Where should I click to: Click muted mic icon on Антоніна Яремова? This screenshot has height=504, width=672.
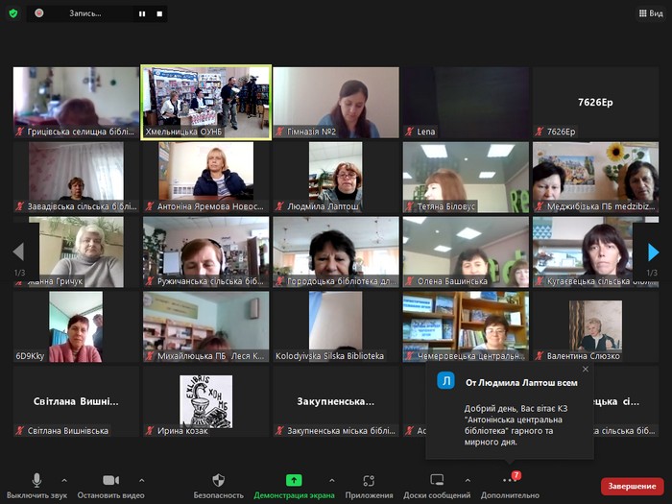pos(150,206)
